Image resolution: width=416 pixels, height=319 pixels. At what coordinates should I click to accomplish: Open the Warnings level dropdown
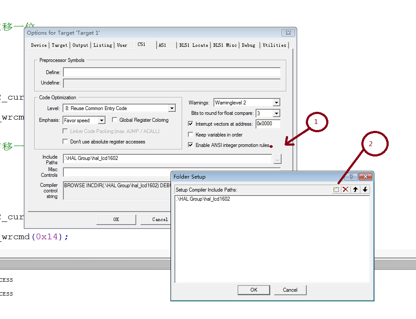276,103
